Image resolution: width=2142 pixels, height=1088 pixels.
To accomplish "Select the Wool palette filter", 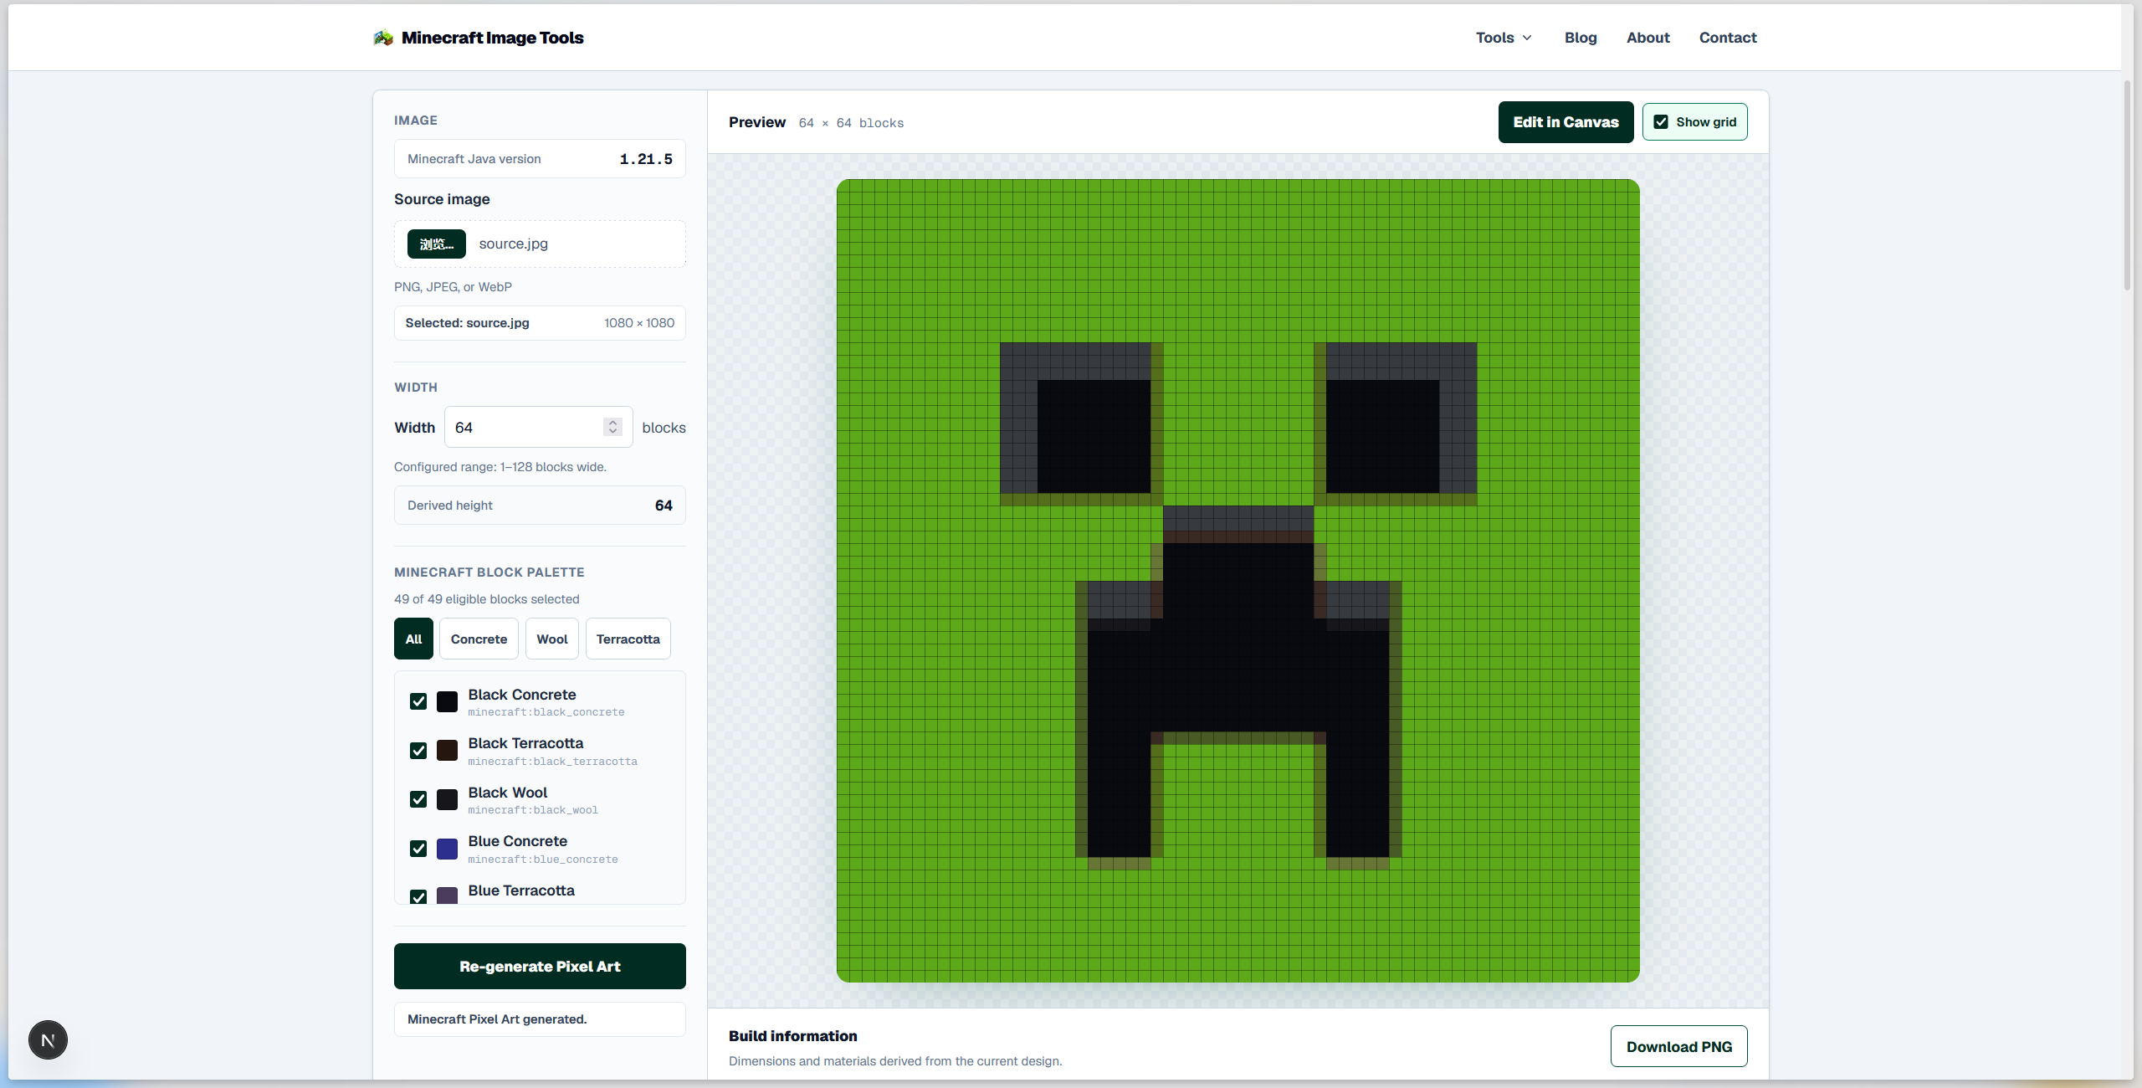I will coord(551,639).
